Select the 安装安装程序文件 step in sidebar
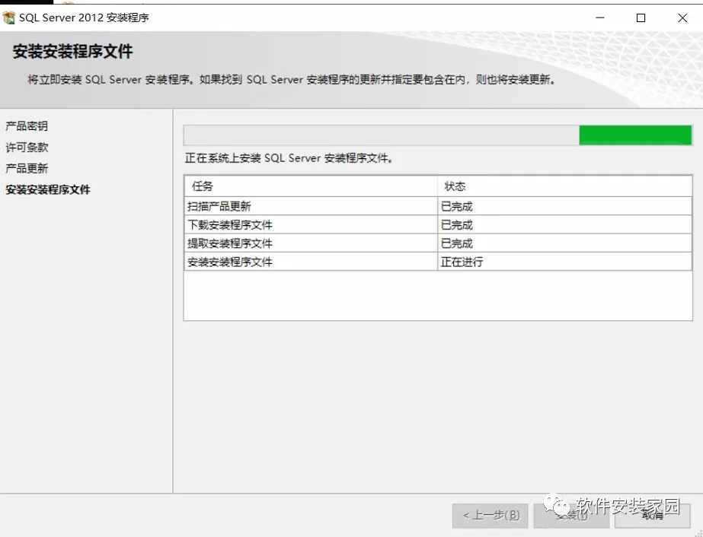The width and height of the screenshot is (703, 537). tap(47, 189)
